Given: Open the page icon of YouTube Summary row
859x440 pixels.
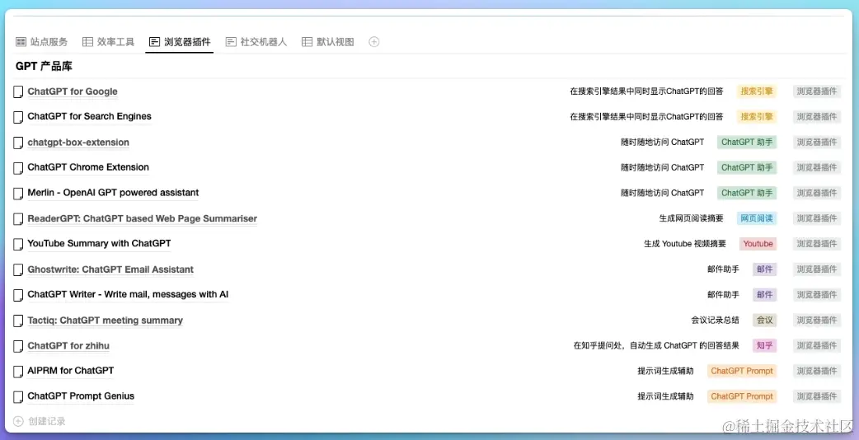Looking at the screenshot, I should pos(18,244).
